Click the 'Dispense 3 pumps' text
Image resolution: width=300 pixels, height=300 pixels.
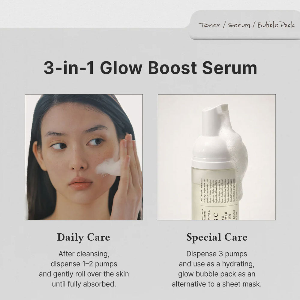(217, 254)
